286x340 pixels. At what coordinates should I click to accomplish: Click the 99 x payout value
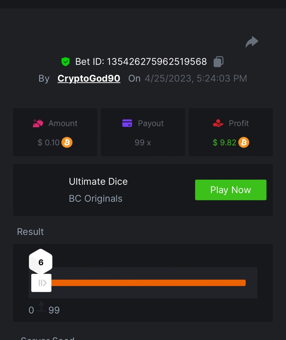click(143, 142)
